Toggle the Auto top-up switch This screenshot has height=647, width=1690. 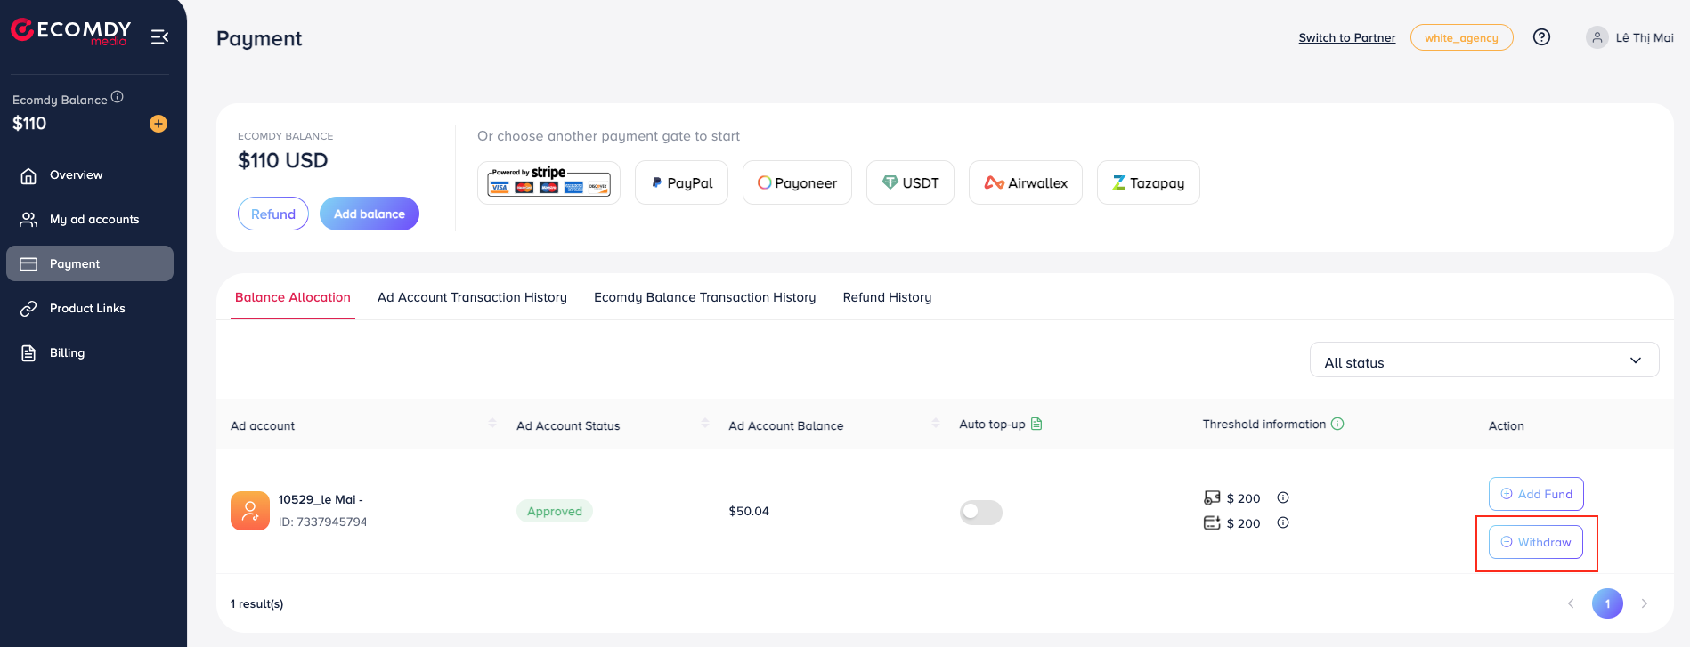click(981, 512)
